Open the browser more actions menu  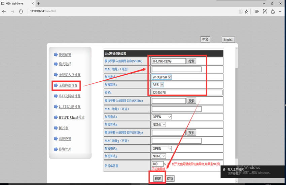281,11
